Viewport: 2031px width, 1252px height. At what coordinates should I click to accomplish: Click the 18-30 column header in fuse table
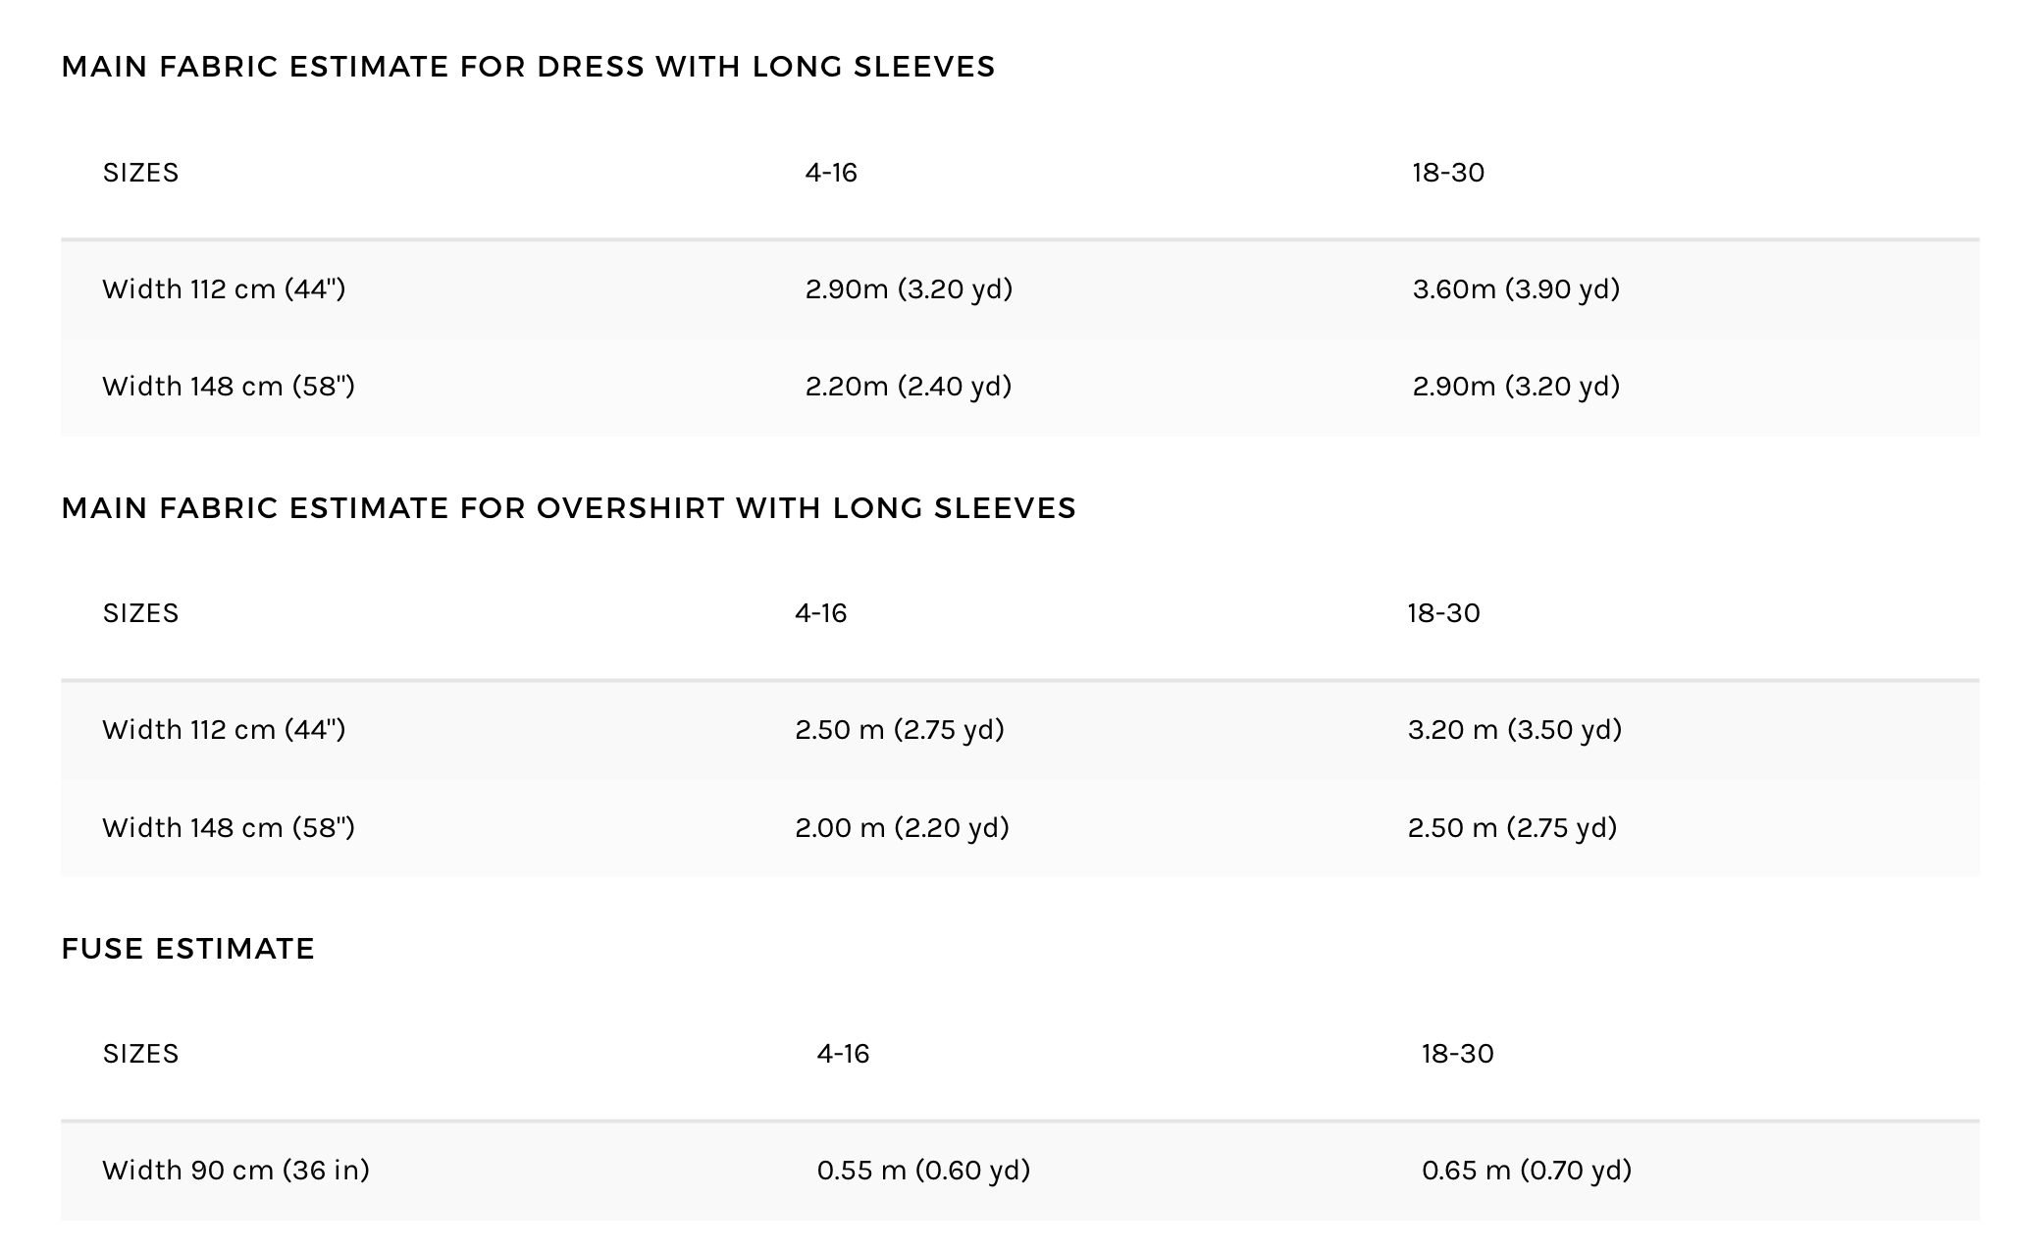point(1457,1054)
